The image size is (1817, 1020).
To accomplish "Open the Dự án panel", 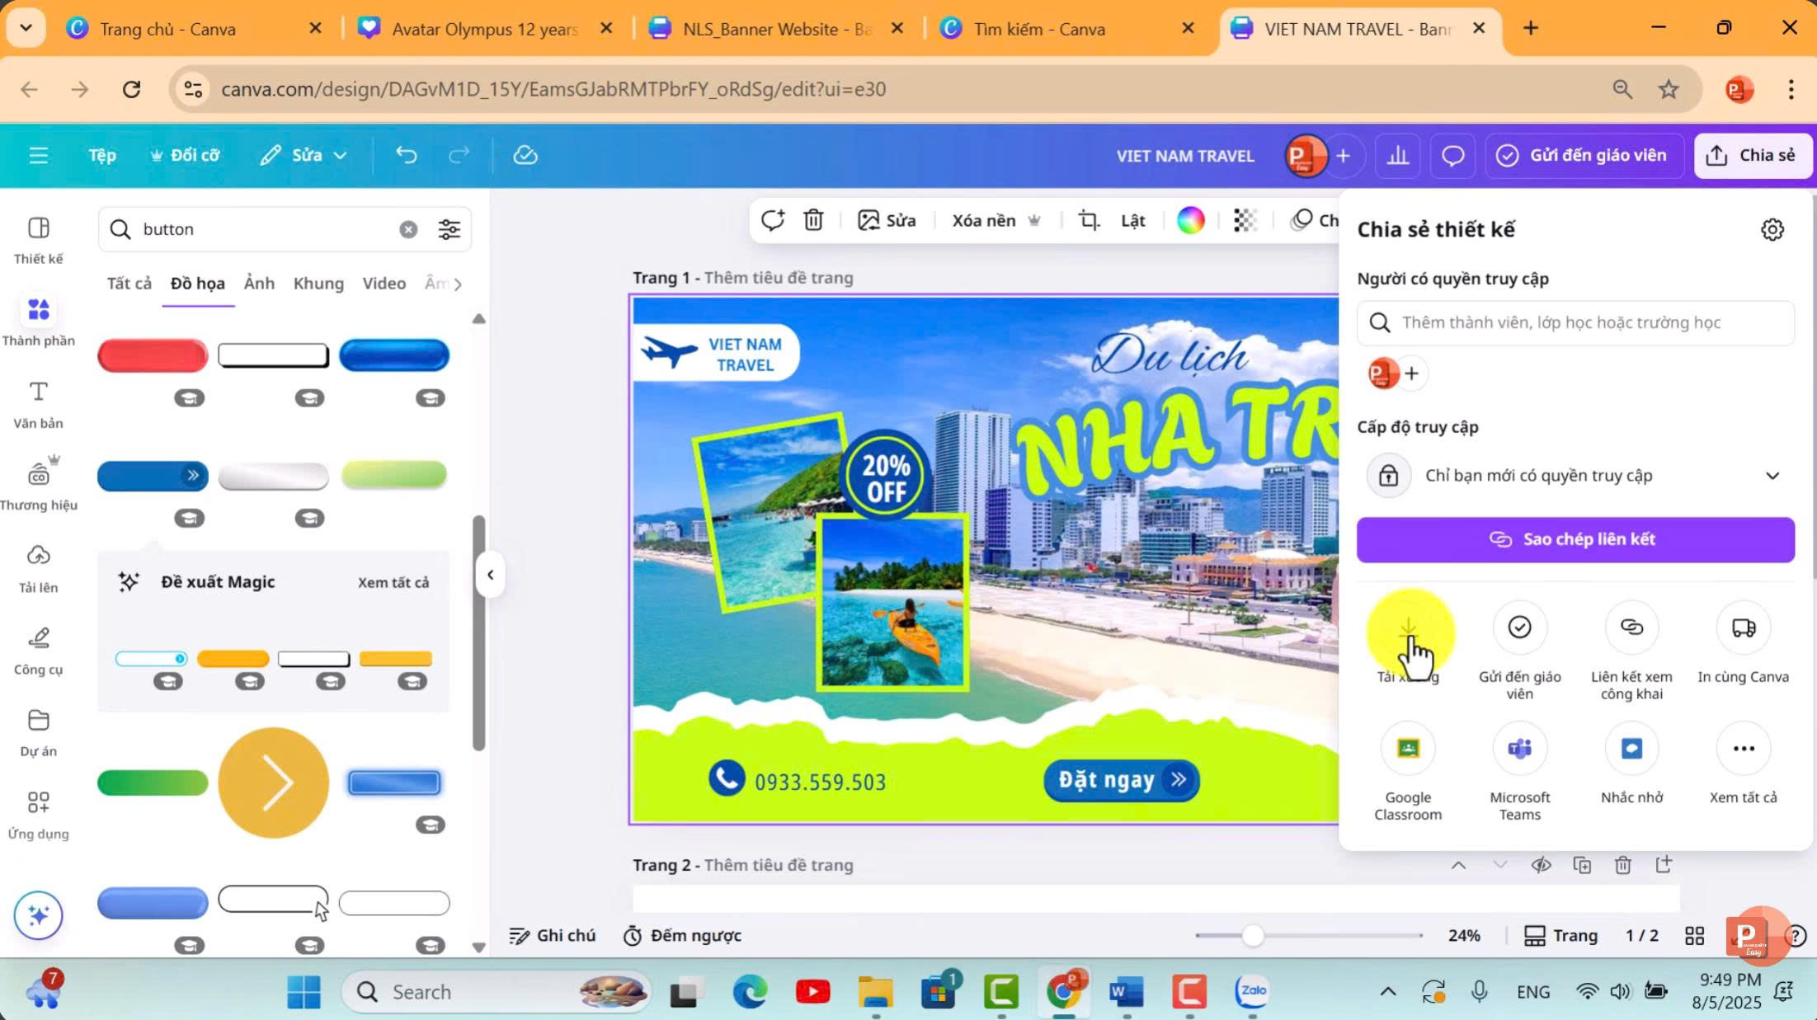I will (x=38, y=731).
